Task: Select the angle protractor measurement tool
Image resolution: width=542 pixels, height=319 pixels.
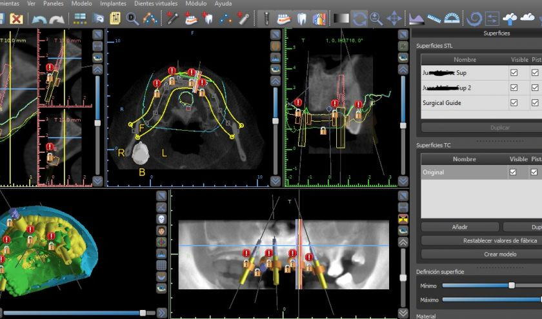Action: (x=454, y=19)
